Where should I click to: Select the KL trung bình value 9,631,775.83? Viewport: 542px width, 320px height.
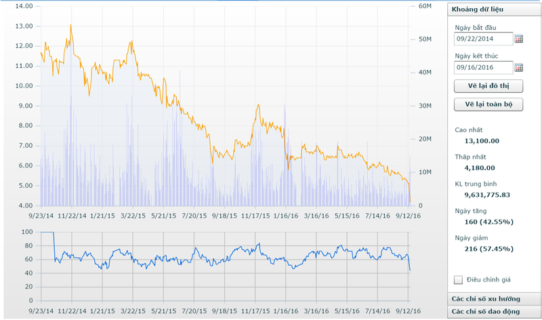coord(486,195)
